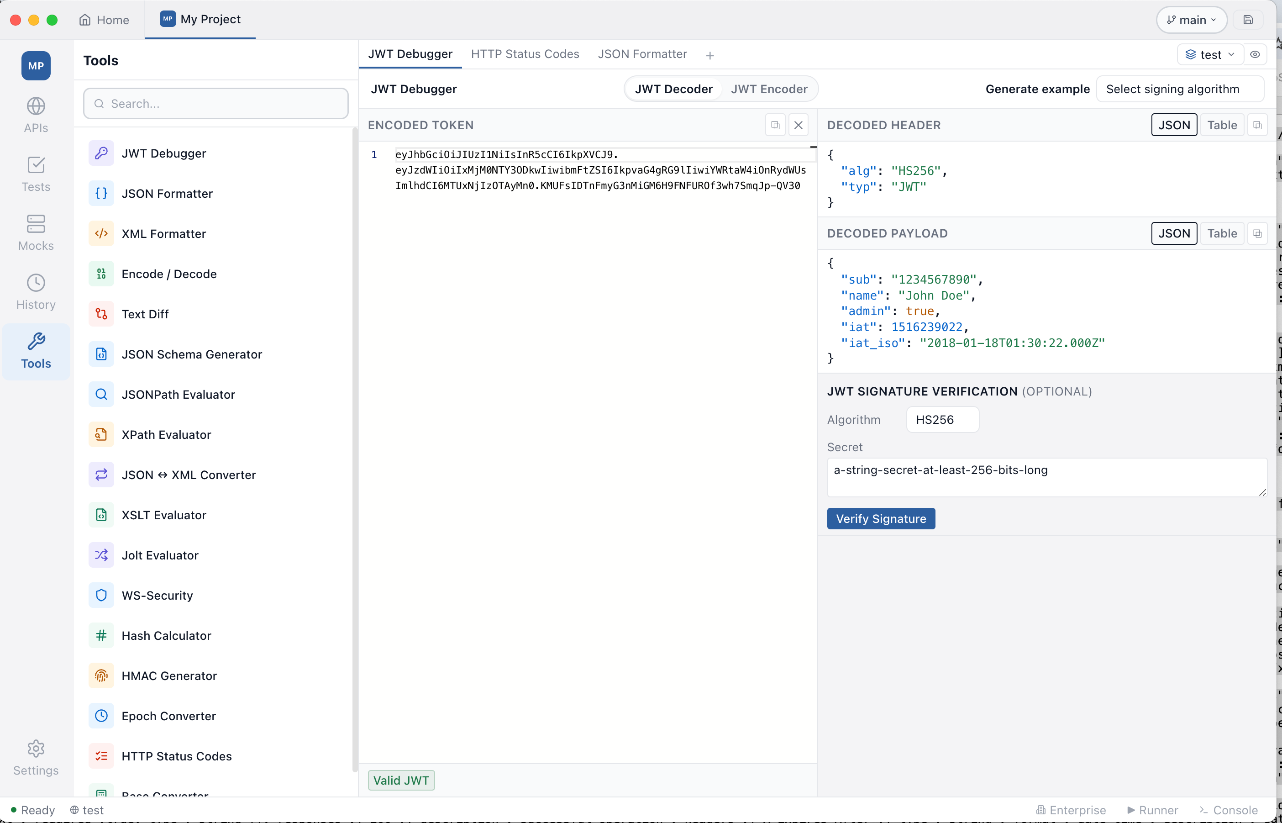Click the Epoch Converter clock icon
This screenshot has width=1282, height=823.
101,716
